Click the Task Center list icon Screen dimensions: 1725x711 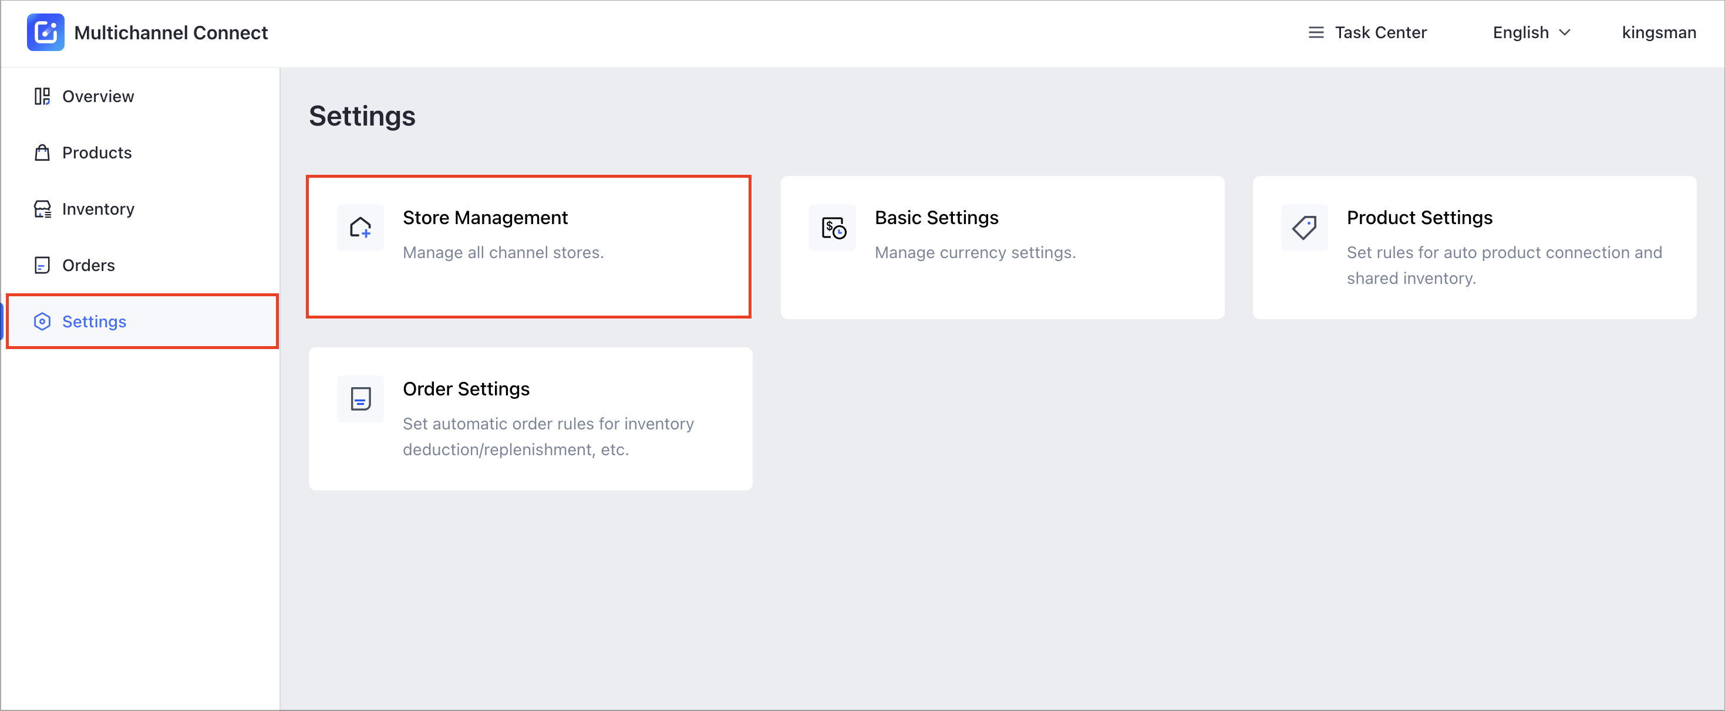(x=1316, y=32)
